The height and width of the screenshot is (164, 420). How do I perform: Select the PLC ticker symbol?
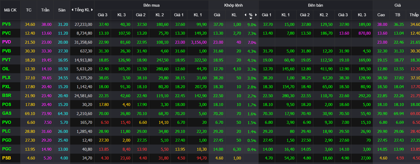tap(6, 131)
